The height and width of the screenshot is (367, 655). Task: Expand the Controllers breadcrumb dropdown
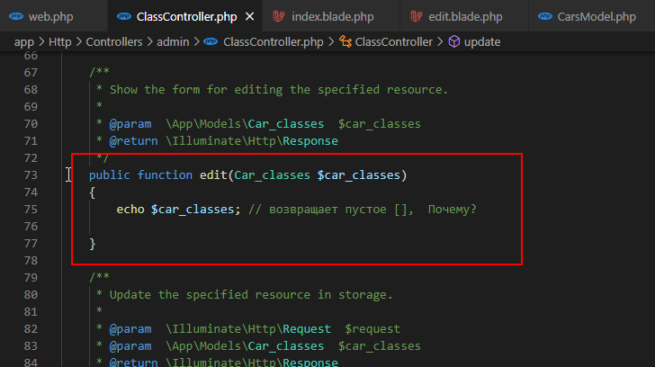(x=114, y=41)
